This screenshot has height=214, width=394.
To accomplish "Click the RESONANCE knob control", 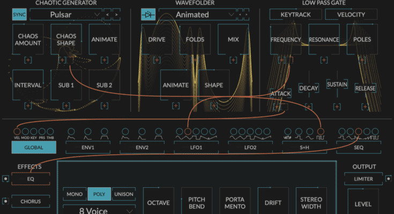I will point(324,40).
